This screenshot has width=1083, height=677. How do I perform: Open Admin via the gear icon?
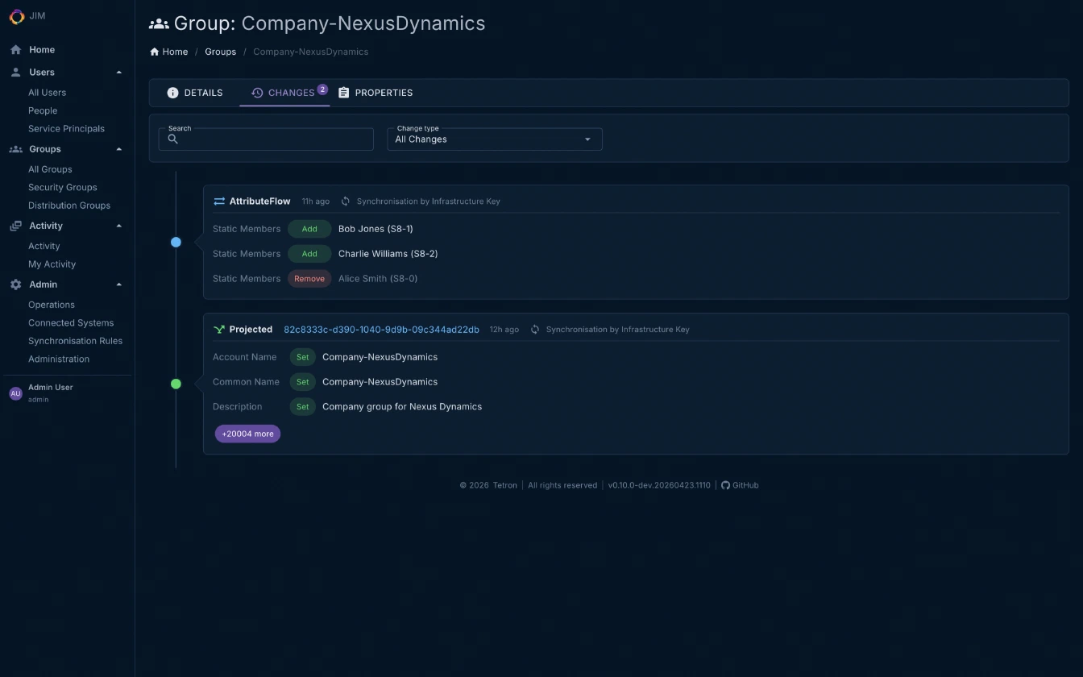tap(15, 284)
